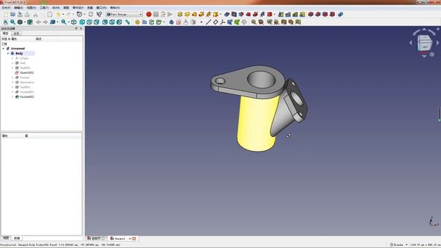Click the Open file folder icon

[x=13, y=14]
